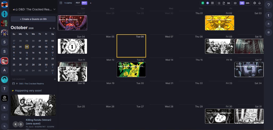Image resolution: width=273 pixels, height=130 pixels.
Task: Select October 13 in mini calendar
Action: [27, 53]
